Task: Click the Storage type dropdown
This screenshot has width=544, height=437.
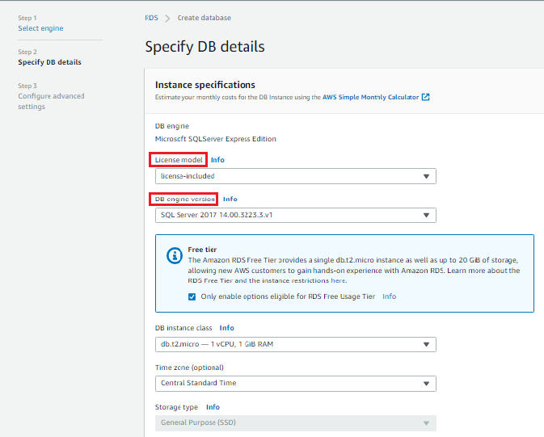Action: (x=295, y=422)
